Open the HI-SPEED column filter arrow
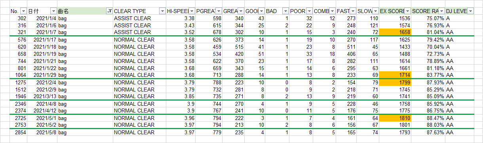483x143 pixels. coord(192,11)
